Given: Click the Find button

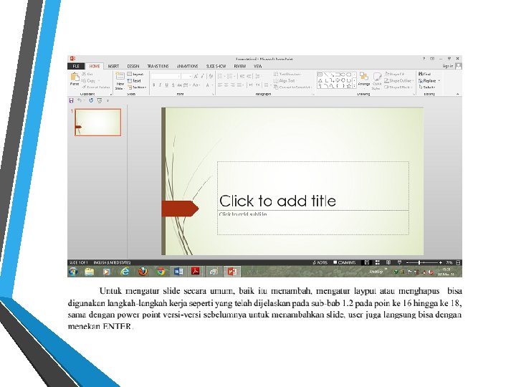Looking at the screenshot, I should point(425,74).
